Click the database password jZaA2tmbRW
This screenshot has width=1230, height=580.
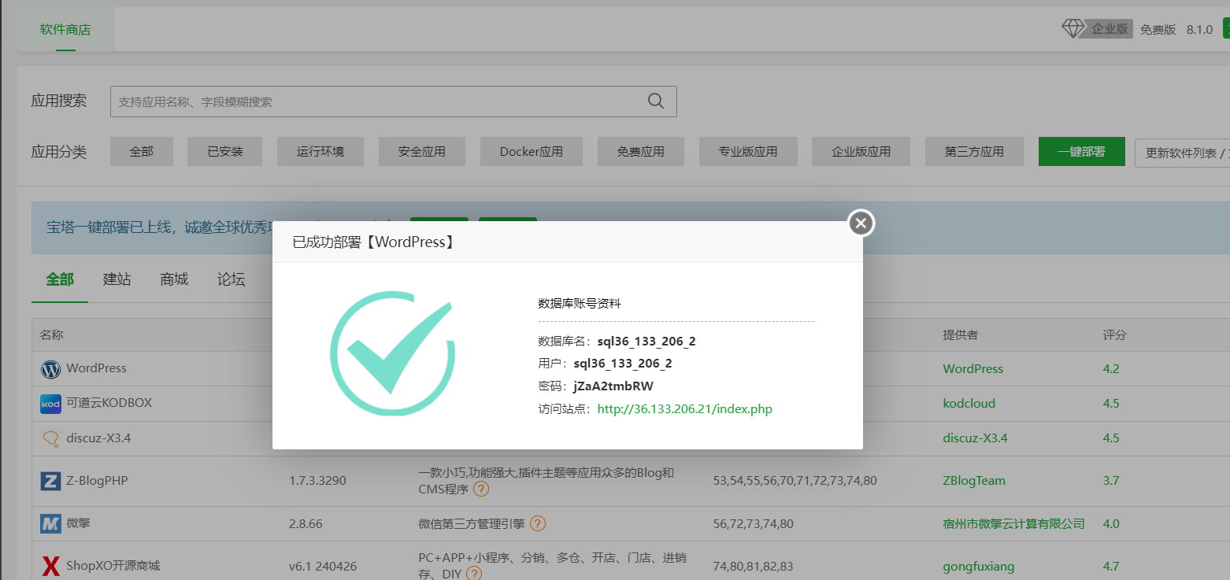tap(613, 386)
